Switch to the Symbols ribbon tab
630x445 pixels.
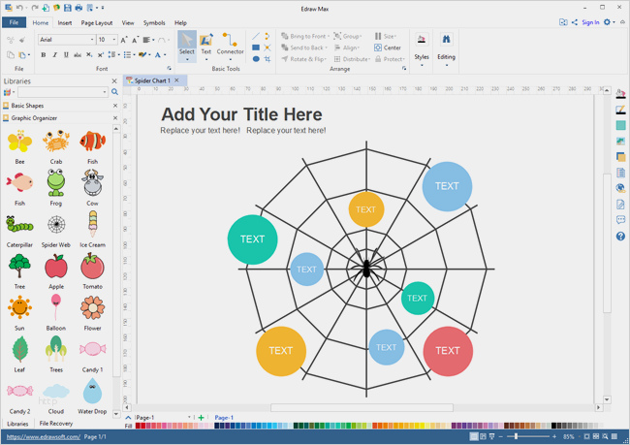(x=154, y=23)
